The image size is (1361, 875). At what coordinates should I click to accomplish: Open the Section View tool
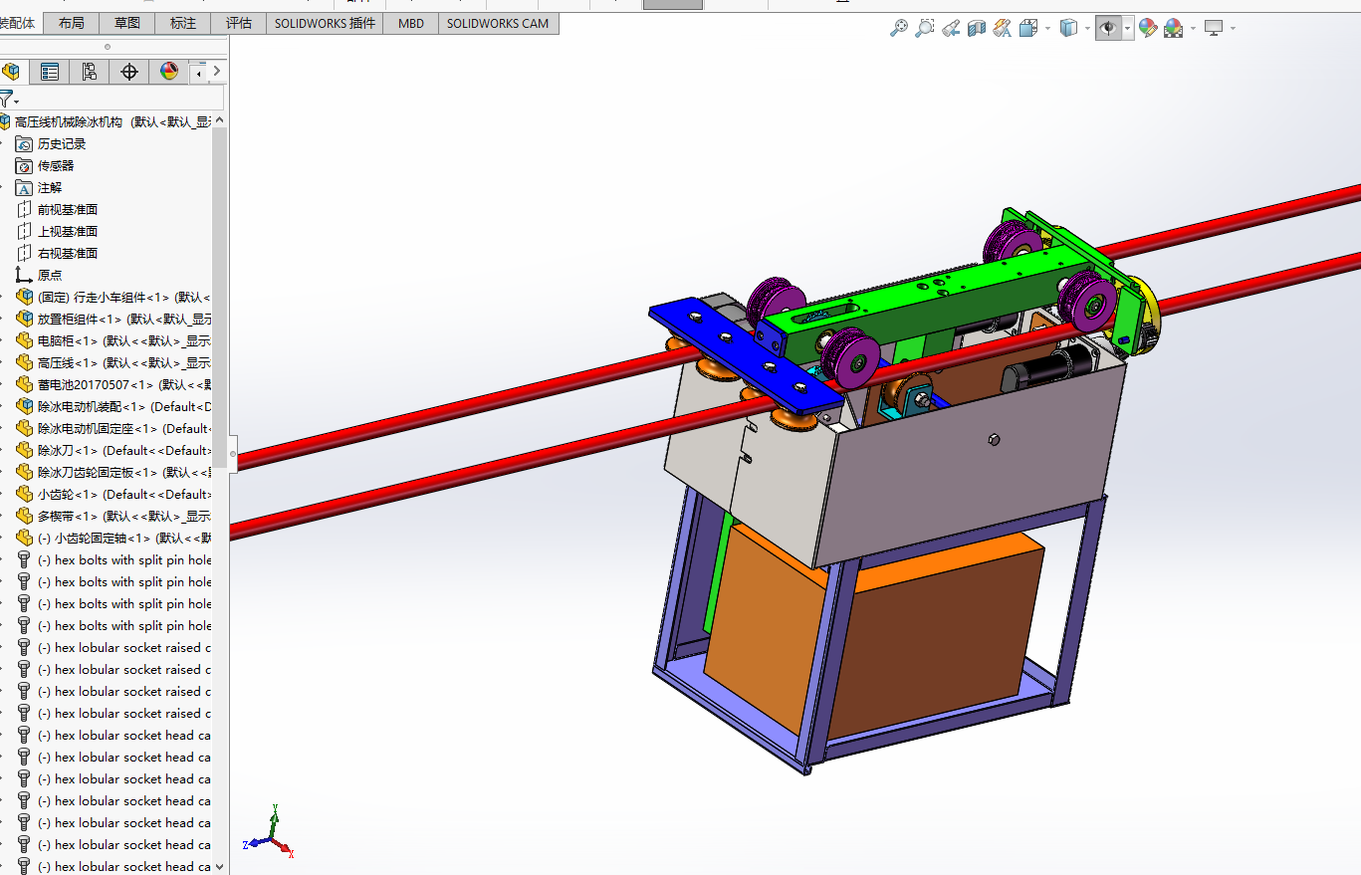(977, 28)
